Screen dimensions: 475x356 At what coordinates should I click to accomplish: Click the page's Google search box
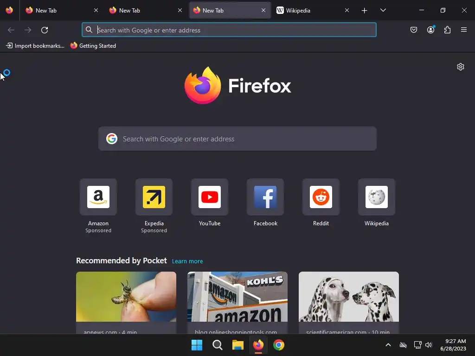point(237,139)
